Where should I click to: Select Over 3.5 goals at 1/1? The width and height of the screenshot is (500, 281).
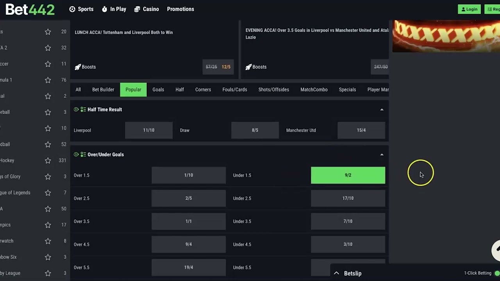[x=189, y=221]
